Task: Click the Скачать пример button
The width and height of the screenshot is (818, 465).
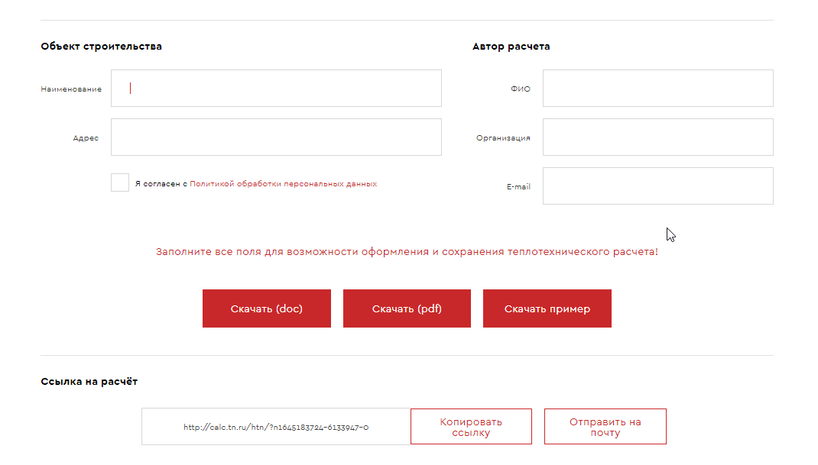Action: click(547, 308)
